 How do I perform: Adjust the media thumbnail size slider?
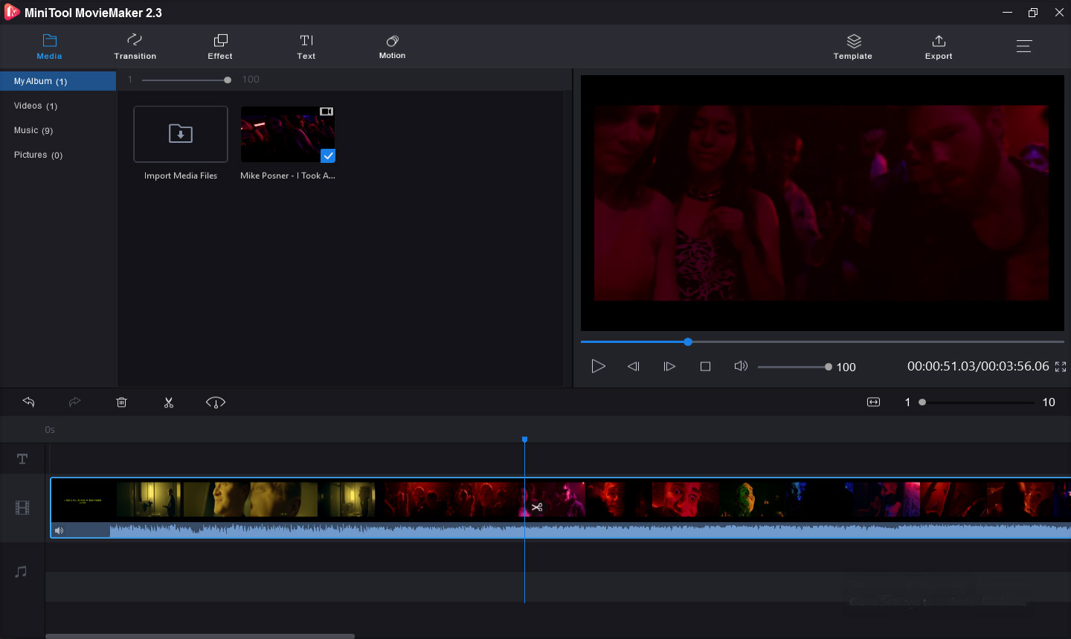click(x=185, y=80)
